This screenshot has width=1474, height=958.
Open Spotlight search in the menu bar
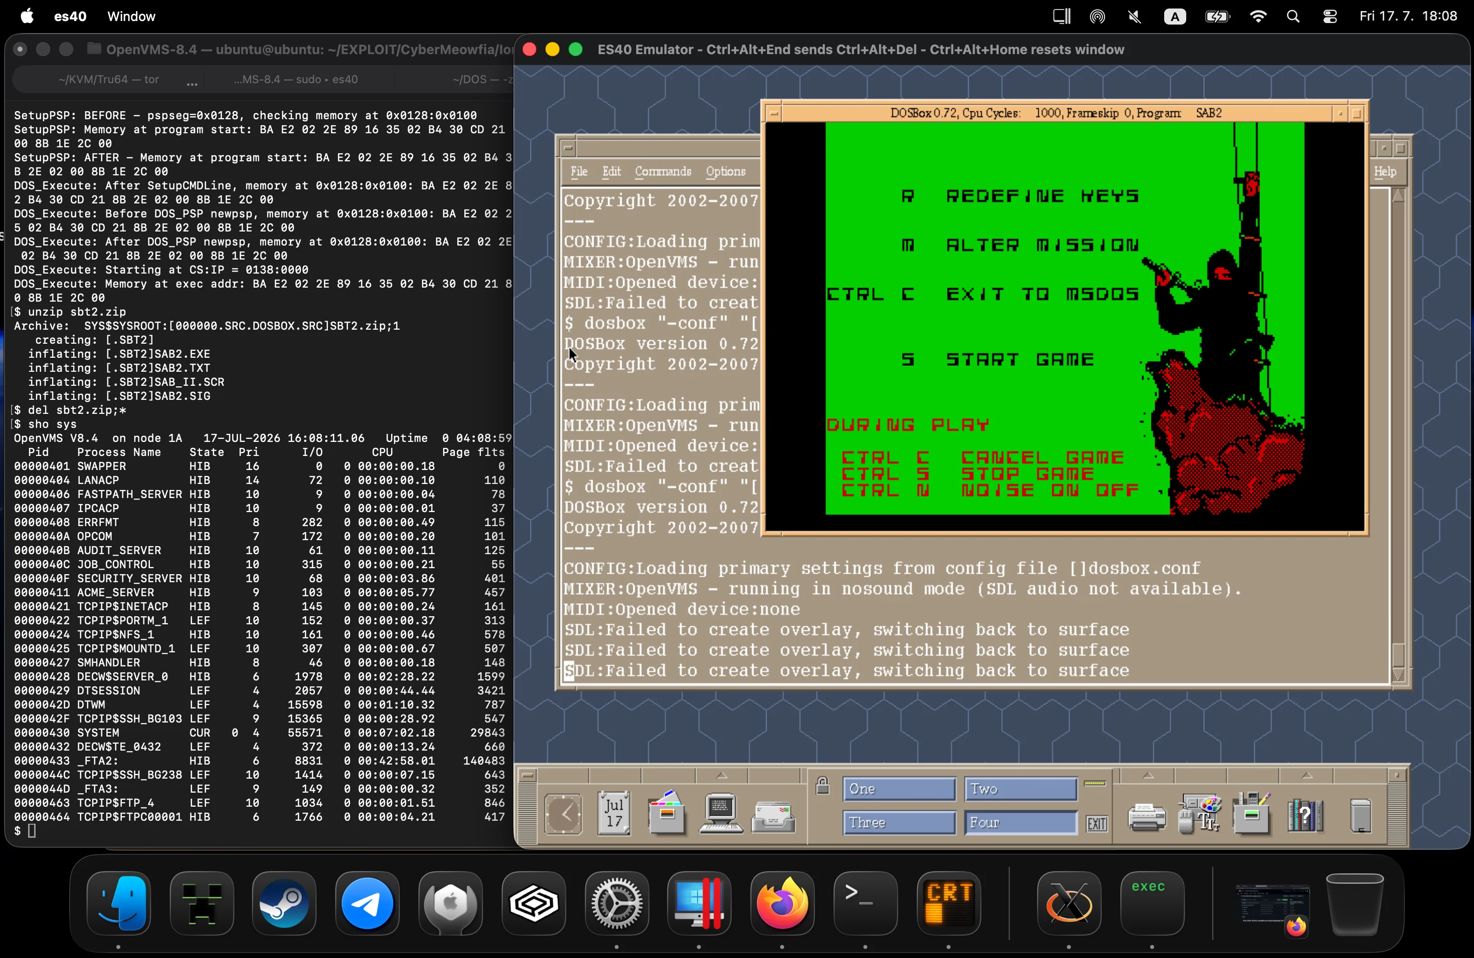click(1293, 17)
